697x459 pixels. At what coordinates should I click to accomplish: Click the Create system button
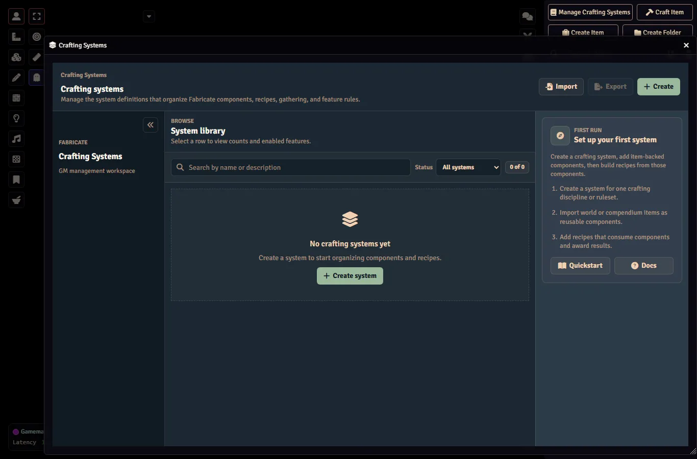(350, 276)
